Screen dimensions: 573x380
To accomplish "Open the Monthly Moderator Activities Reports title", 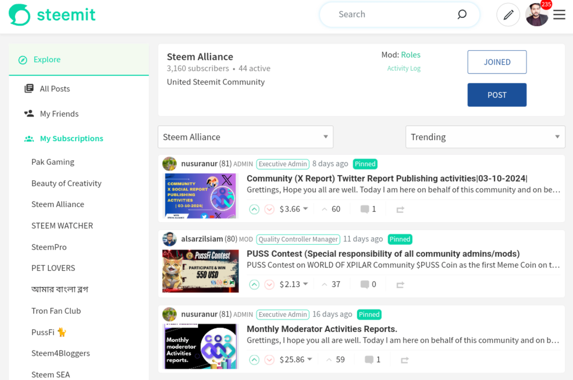I will point(322,329).
